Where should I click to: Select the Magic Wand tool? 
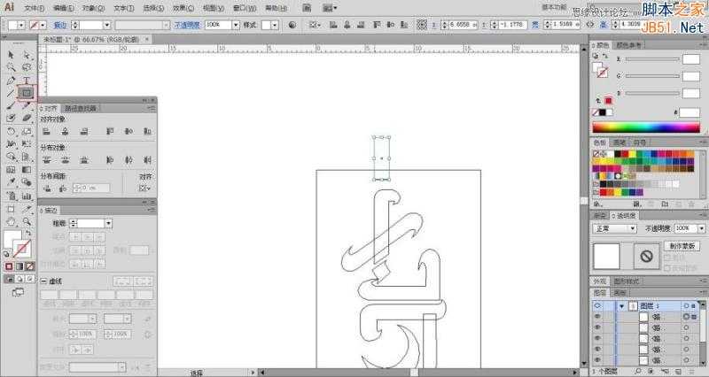coord(11,68)
